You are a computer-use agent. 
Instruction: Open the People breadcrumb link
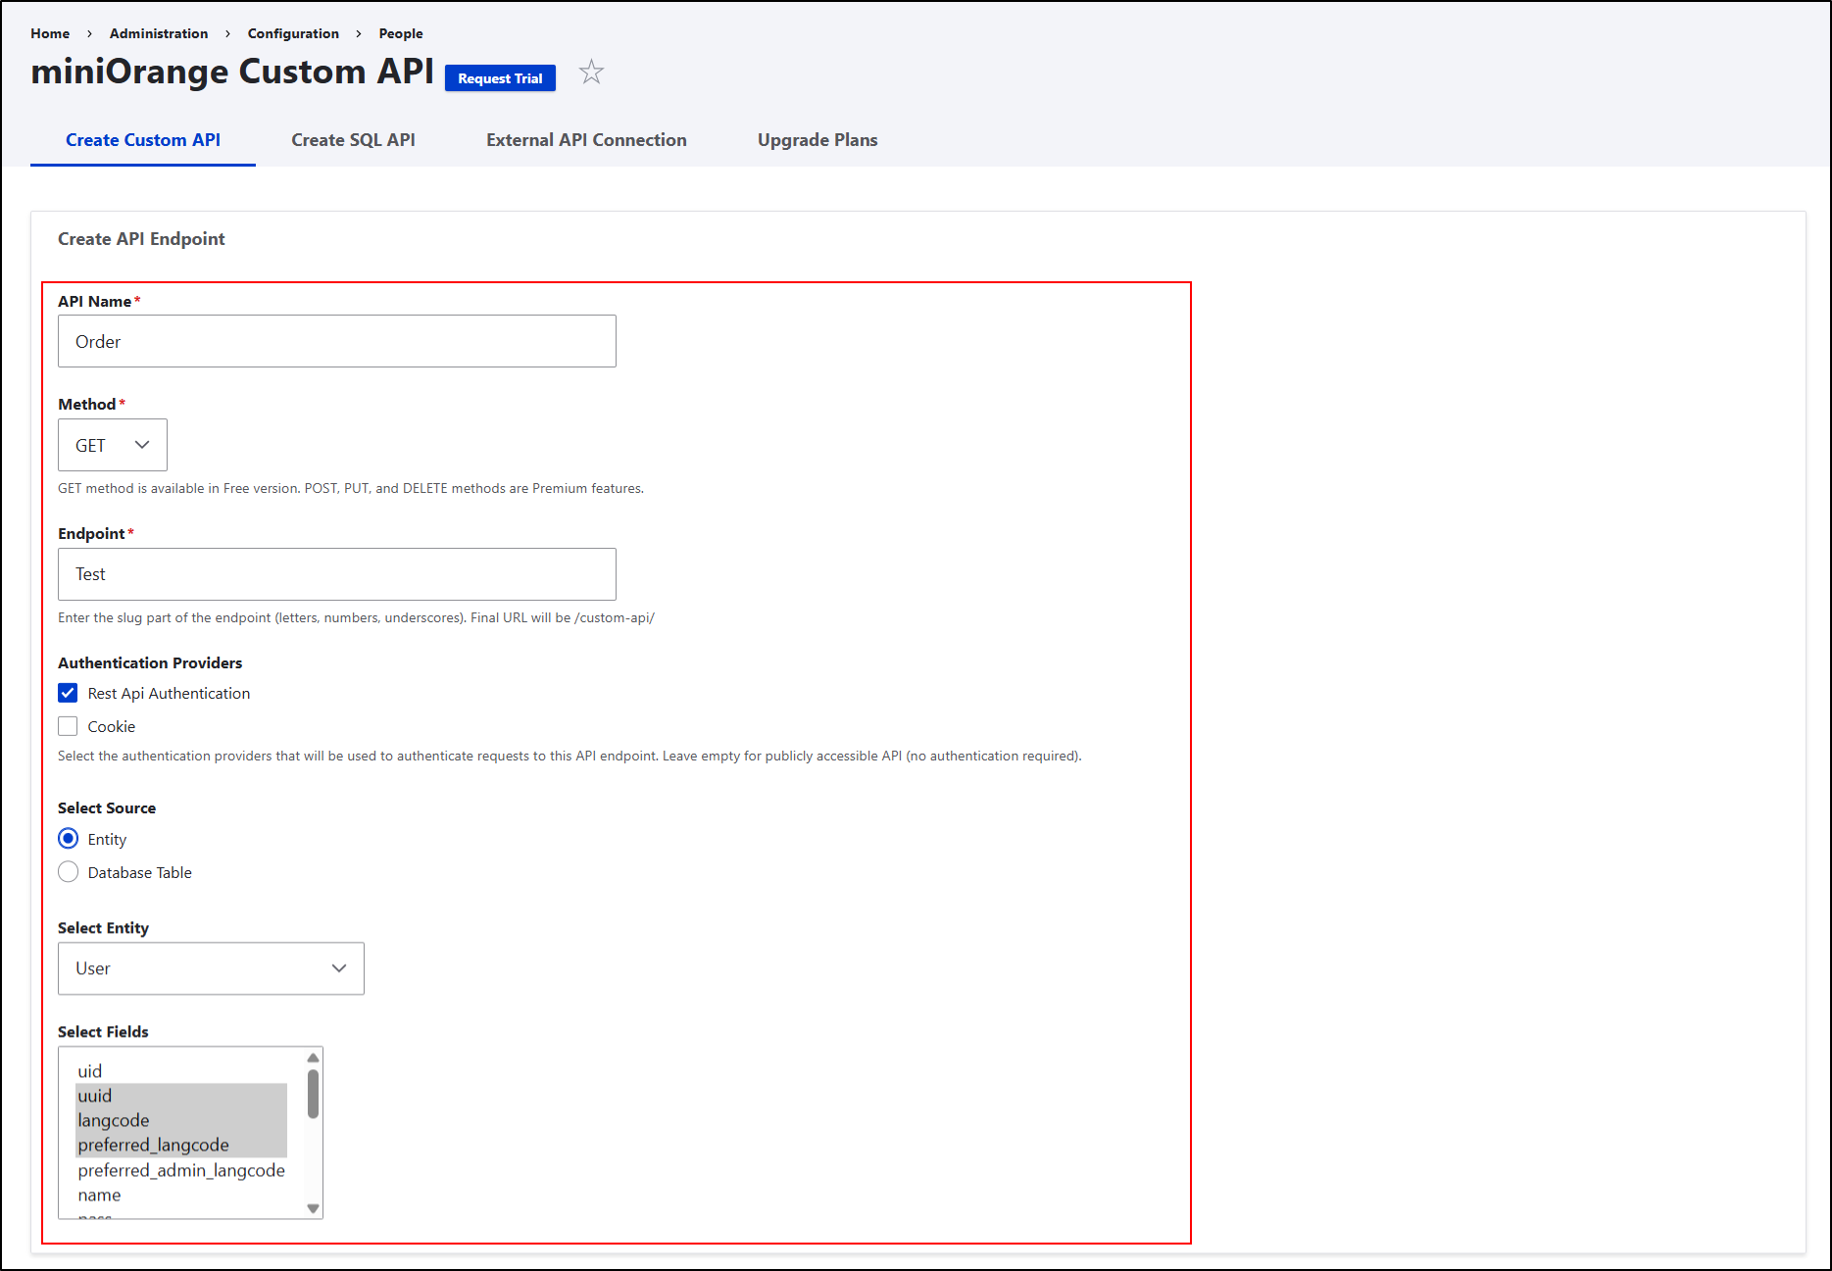pyautogui.click(x=401, y=33)
